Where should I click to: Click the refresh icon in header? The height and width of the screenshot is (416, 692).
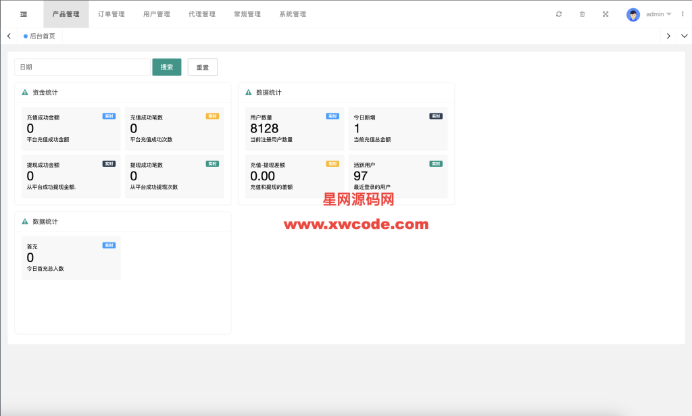[559, 14]
